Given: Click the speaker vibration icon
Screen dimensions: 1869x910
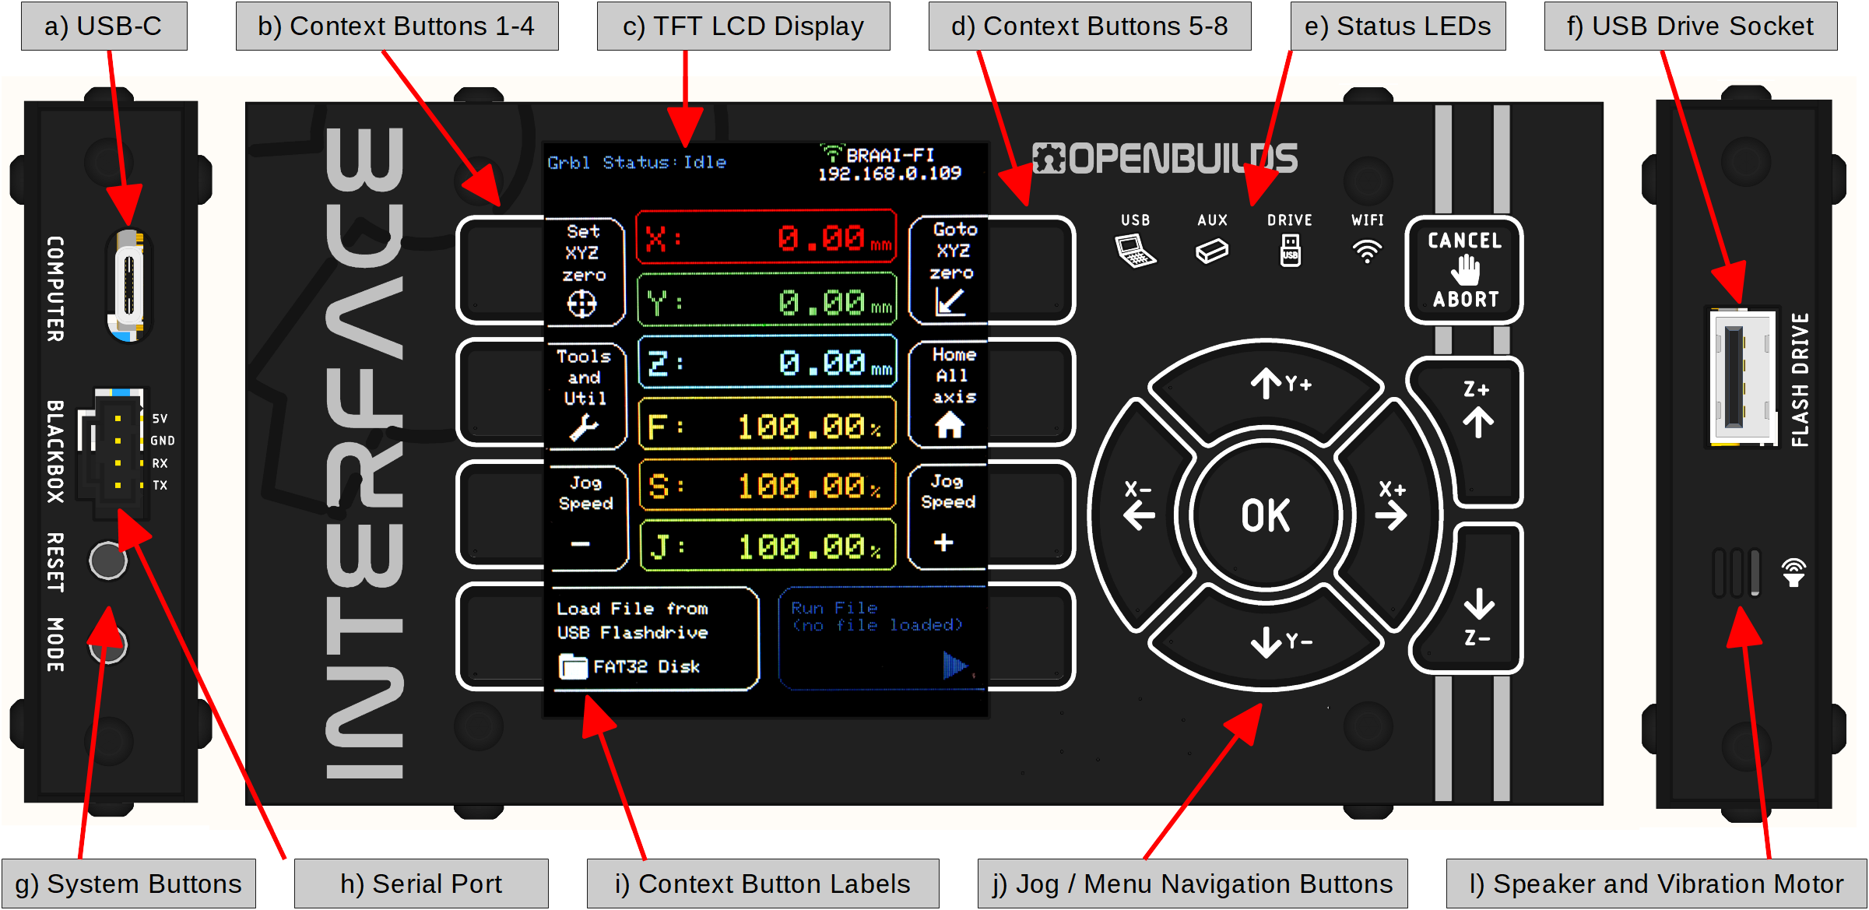Looking at the screenshot, I should point(1794,572).
